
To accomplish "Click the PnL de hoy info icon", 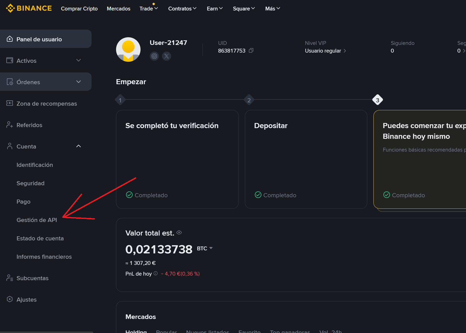I will [x=156, y=273].
